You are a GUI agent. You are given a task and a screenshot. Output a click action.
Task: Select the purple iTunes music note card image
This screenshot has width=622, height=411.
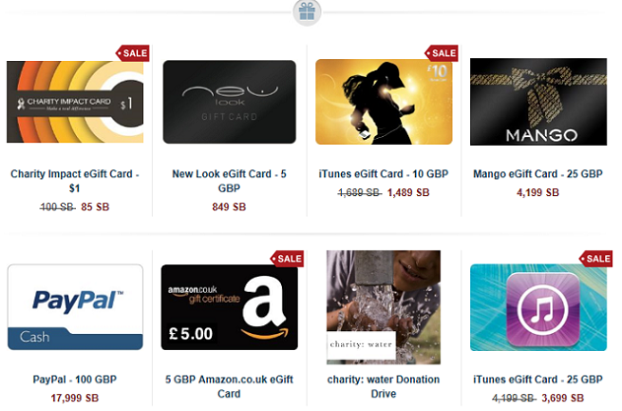coord(538,308)
